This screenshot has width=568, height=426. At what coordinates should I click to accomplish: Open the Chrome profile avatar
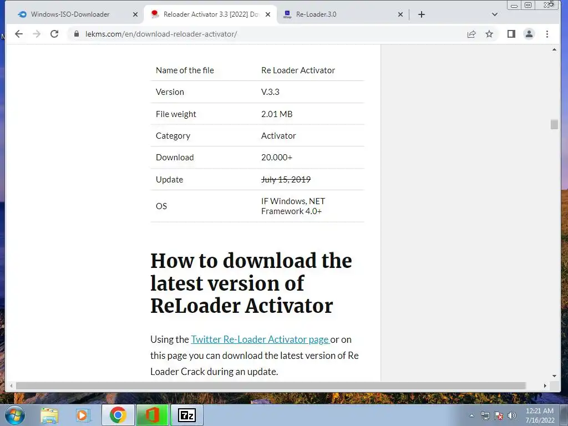(529, 34)
